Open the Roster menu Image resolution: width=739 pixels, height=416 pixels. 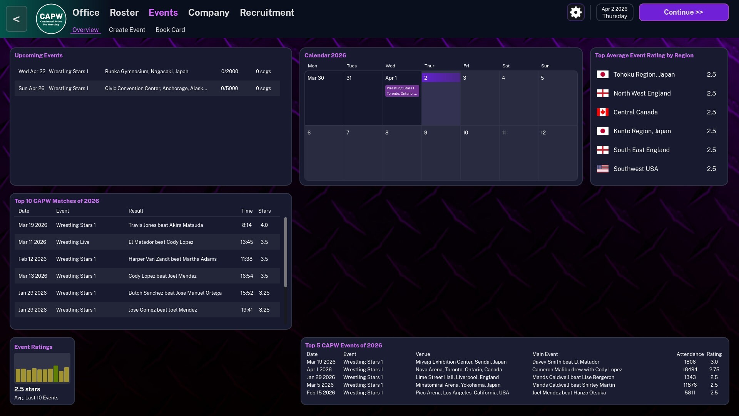click(x=124, y=12)
